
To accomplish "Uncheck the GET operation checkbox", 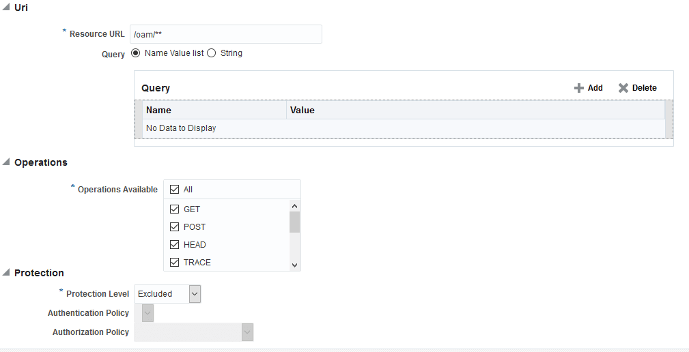I will (174, 209).
